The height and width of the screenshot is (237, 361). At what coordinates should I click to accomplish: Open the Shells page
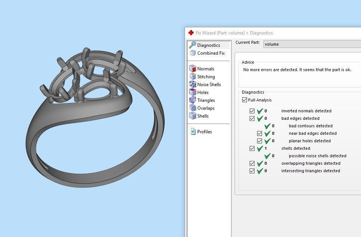pos(203,116)
